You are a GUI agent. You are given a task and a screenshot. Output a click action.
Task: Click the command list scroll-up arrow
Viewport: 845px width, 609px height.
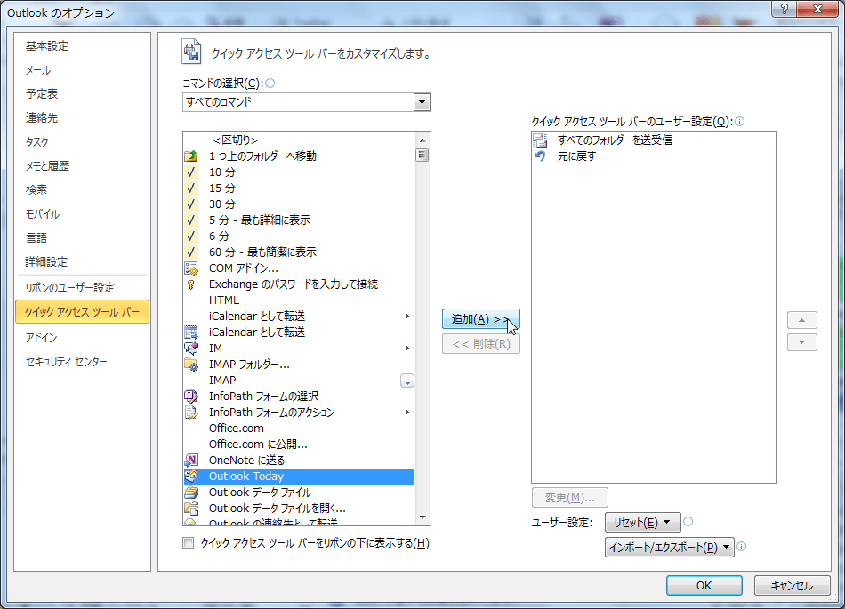(422, 140)
